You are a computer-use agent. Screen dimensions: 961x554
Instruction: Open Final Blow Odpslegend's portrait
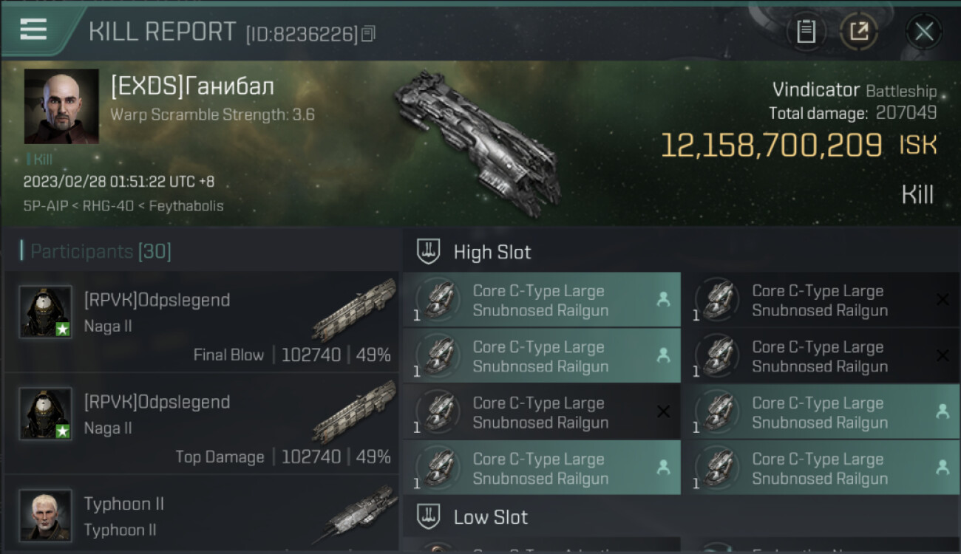click(x=46, y=312)
